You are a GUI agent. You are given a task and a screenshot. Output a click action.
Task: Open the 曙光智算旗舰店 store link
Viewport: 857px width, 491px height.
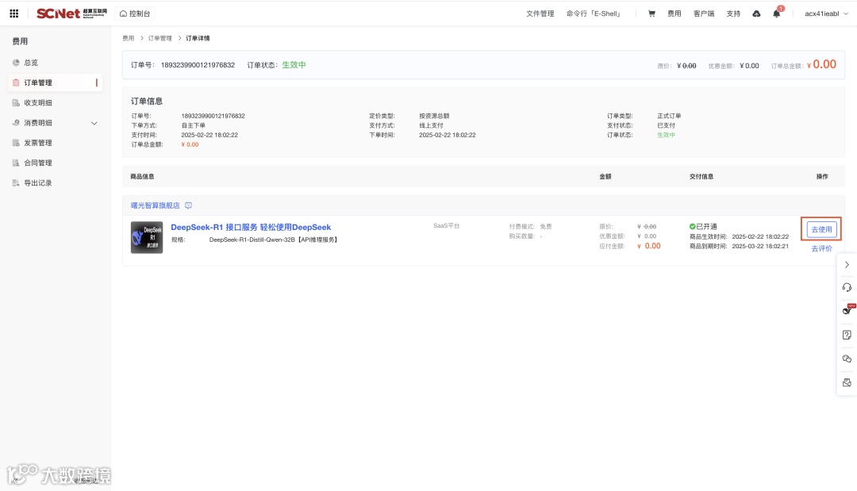pos(156,205)
